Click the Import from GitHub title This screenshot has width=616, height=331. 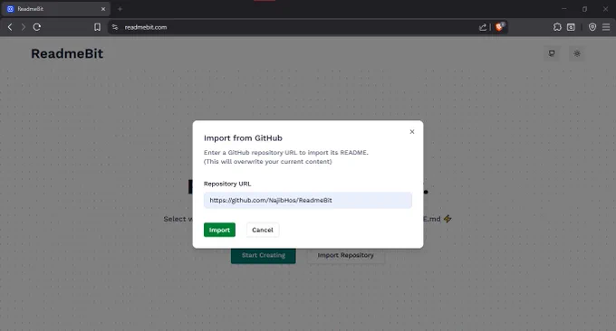click(243, 138)
